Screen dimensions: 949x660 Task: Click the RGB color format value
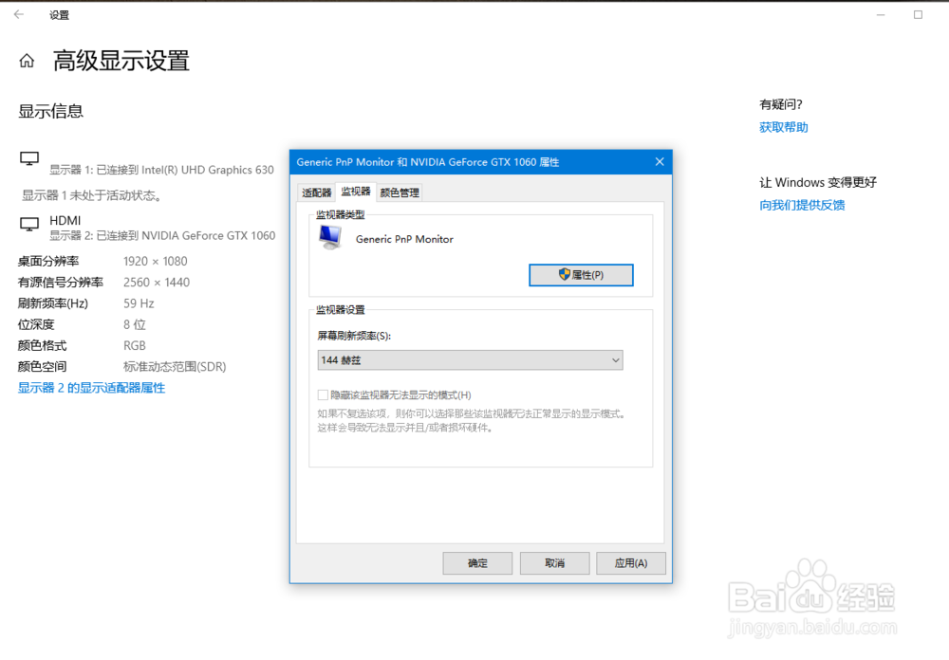point(135,345)
